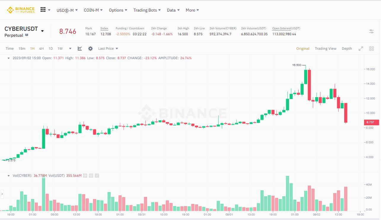Open the Options dropdown menu
Image resolution: width=381 pixels, height=220 pixels.
(x=118, y=10)
